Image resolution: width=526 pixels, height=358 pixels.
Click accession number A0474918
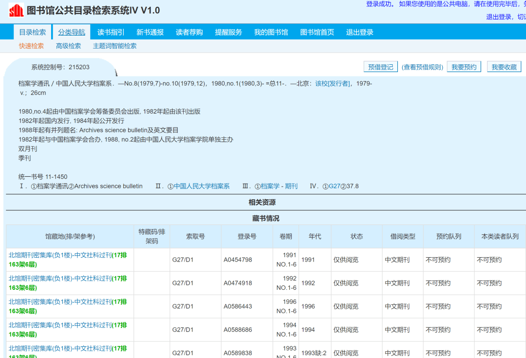click(x=238, y=283)
